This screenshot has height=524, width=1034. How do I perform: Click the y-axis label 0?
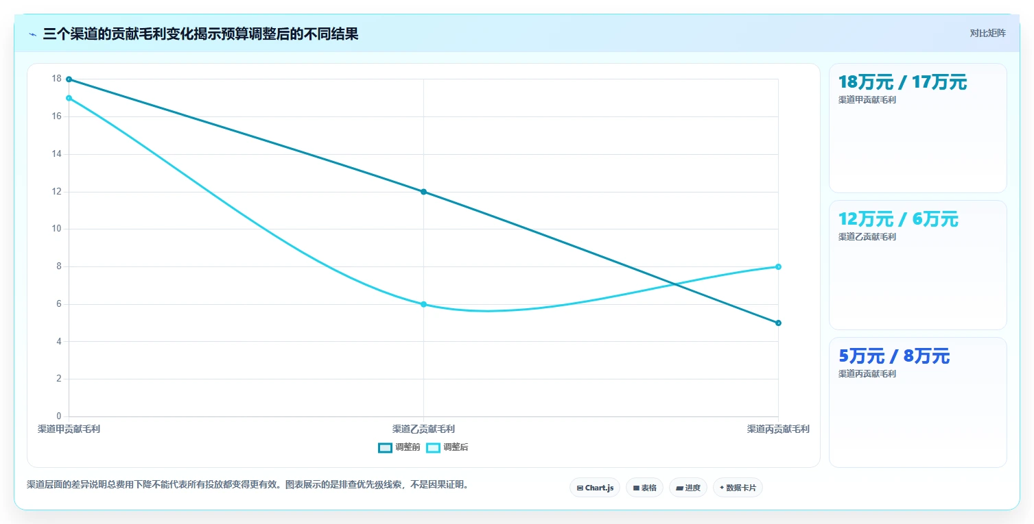click(59, 416)
